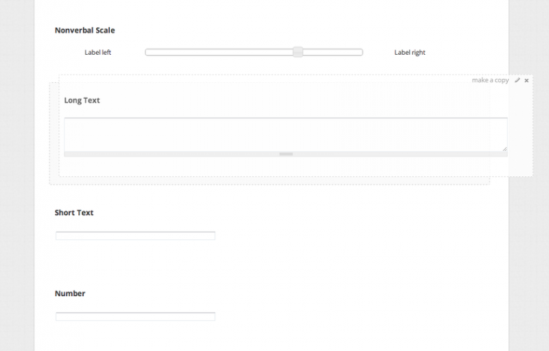This screenshot has width=549, height=351.
Task: Click the blank space right of Short Text input
Action: (x=343, y=236)
